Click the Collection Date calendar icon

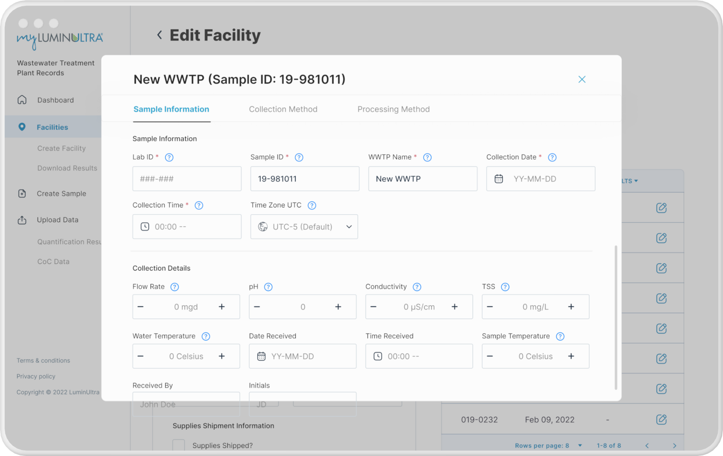point(498,179)
